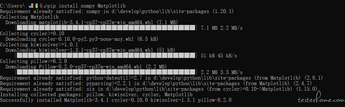Click the matplotlib-3.4.1 wheel filename
This screenshot has width=345, height=107.
click(x=97, y=22)
